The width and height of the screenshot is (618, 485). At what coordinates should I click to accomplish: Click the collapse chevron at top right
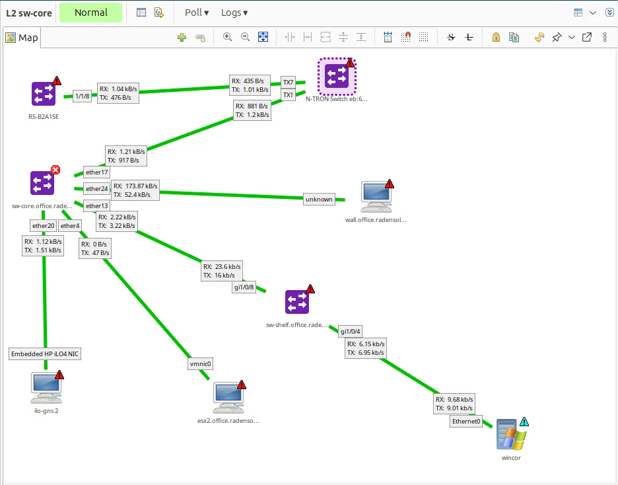[609, 12]
